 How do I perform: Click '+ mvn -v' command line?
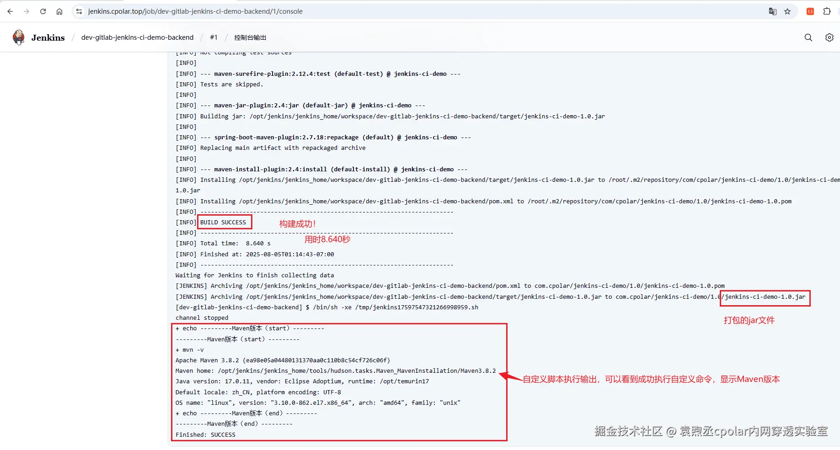coord(190,350)
